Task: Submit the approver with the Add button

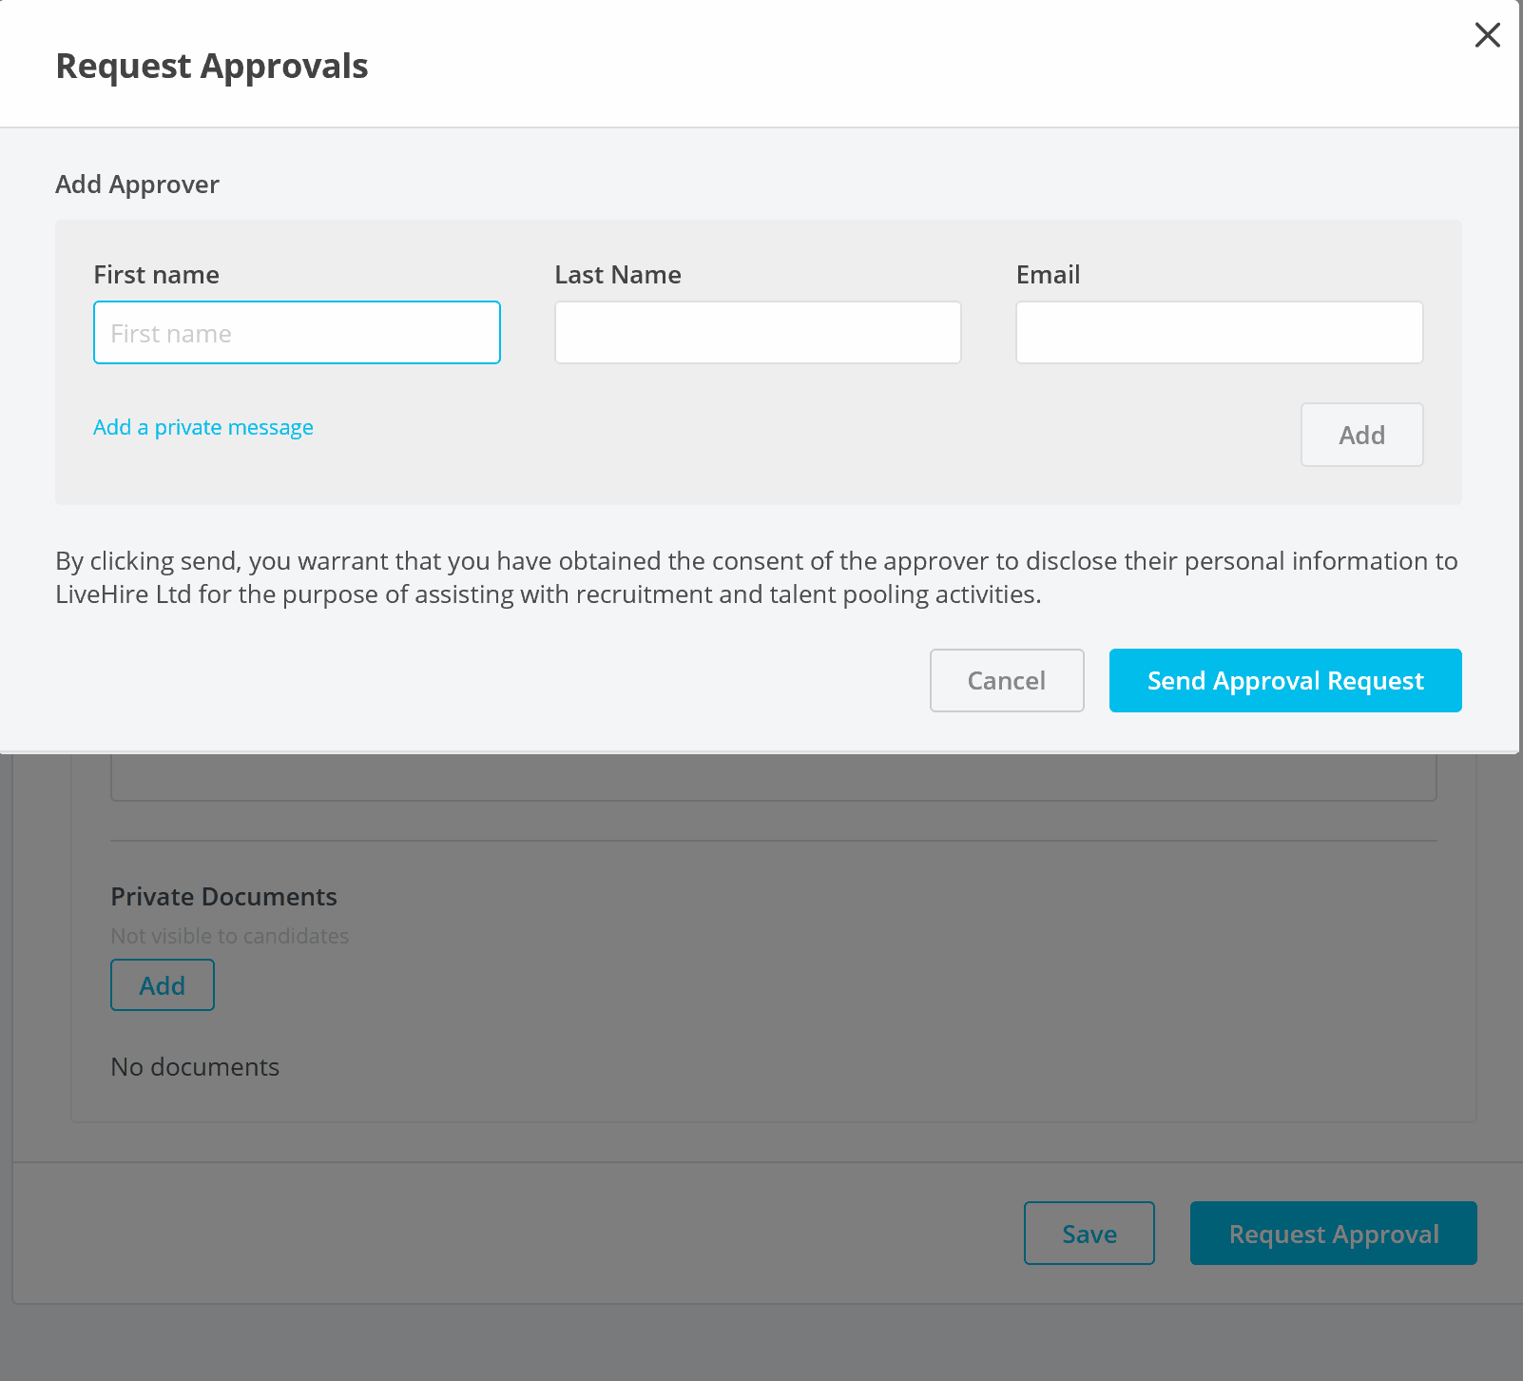Action: click(x=1361, y=435)
